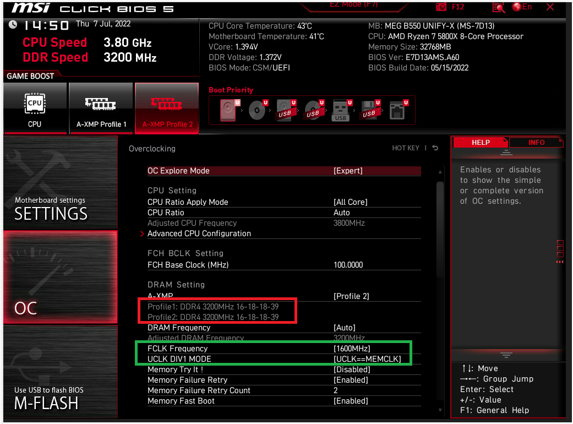
Task: Click the settings list scrollbar up arrow
Action: pyautogui.click(x=440, y=171)
